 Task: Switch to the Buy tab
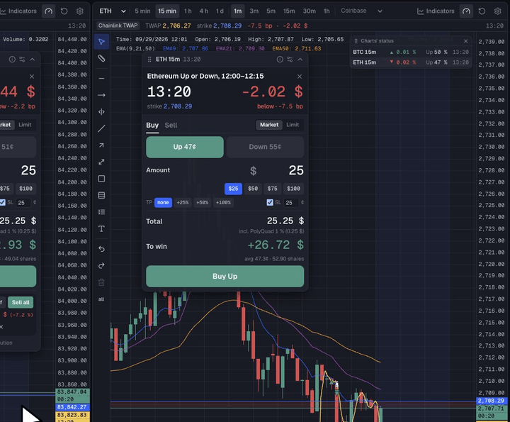click(152, 125)
